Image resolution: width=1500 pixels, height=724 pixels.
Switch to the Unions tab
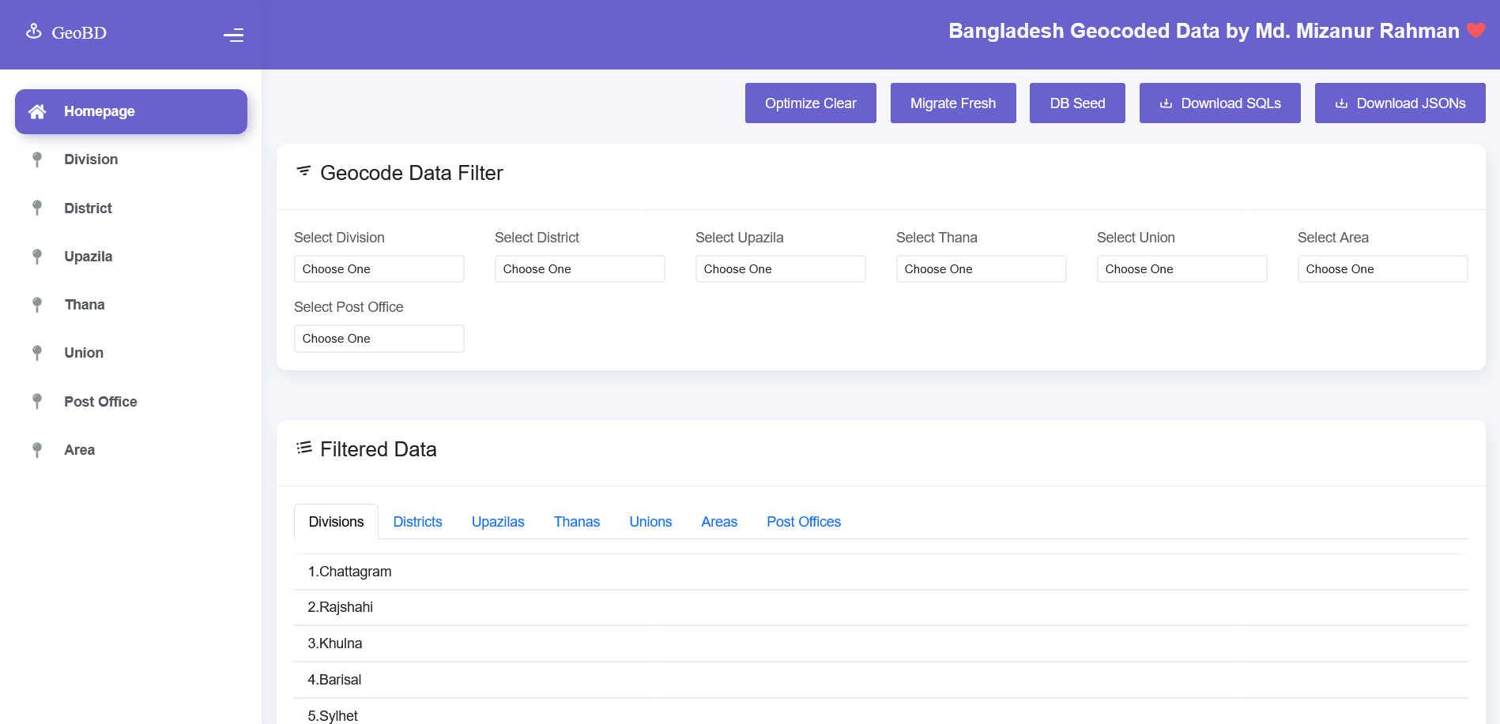point(650,521)
